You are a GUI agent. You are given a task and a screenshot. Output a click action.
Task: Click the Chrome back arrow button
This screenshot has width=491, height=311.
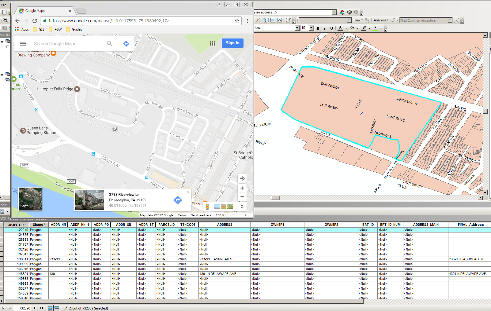[x=17, y=21]
